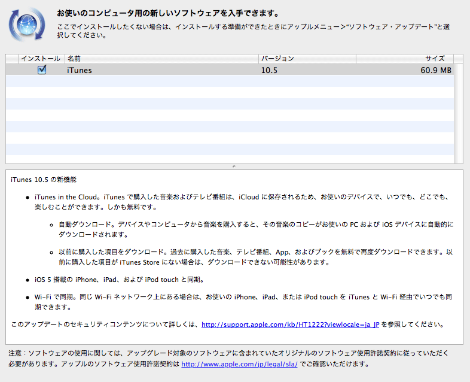The image size is (470, 382).
Task: Click the 'iTunes 10.5 の新機能' heading
Action: pos(44,180)
